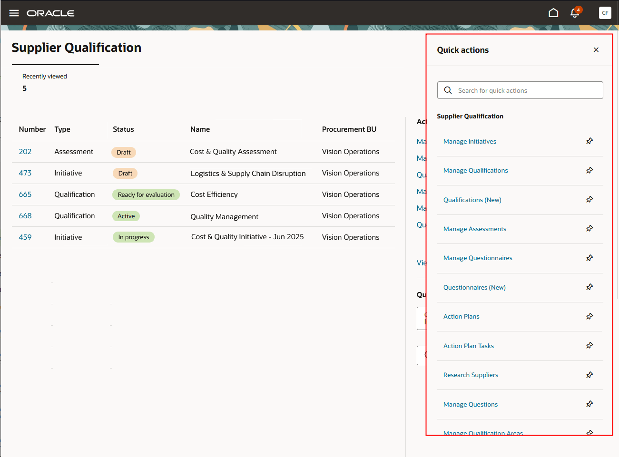Pin the Manage Initiatives quick action
Image resolution: width=619 pixels, height=457 pixels.
point(590,141)
